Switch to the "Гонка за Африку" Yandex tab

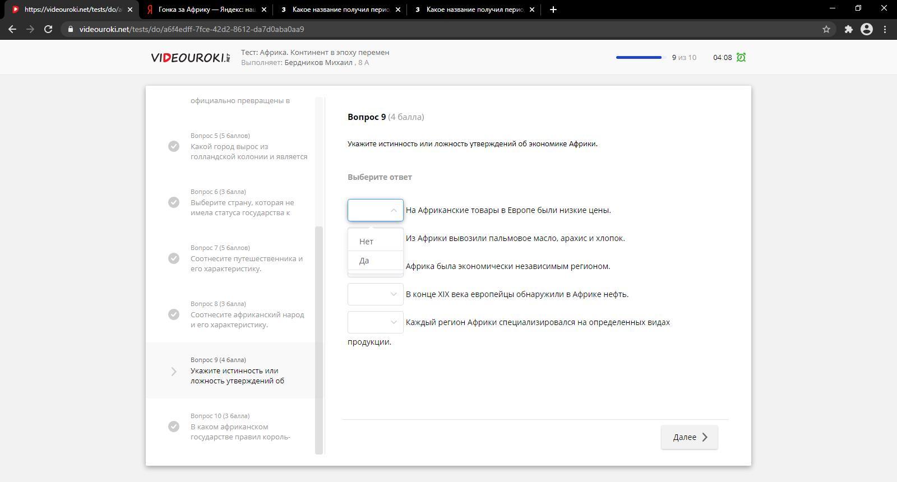(206, 9)
